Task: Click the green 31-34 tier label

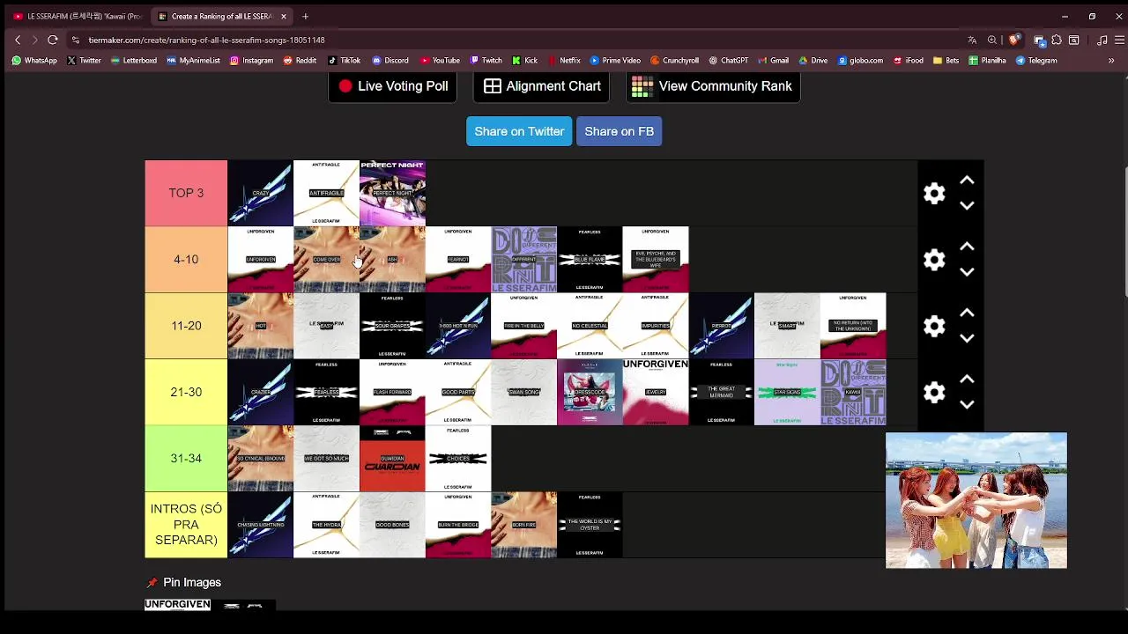Action: click(x=186, y=458)
